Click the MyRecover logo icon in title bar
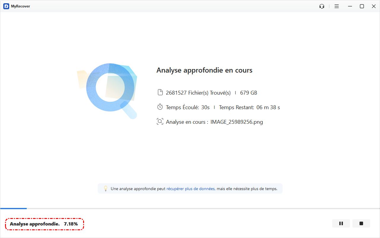 point(6,6)
